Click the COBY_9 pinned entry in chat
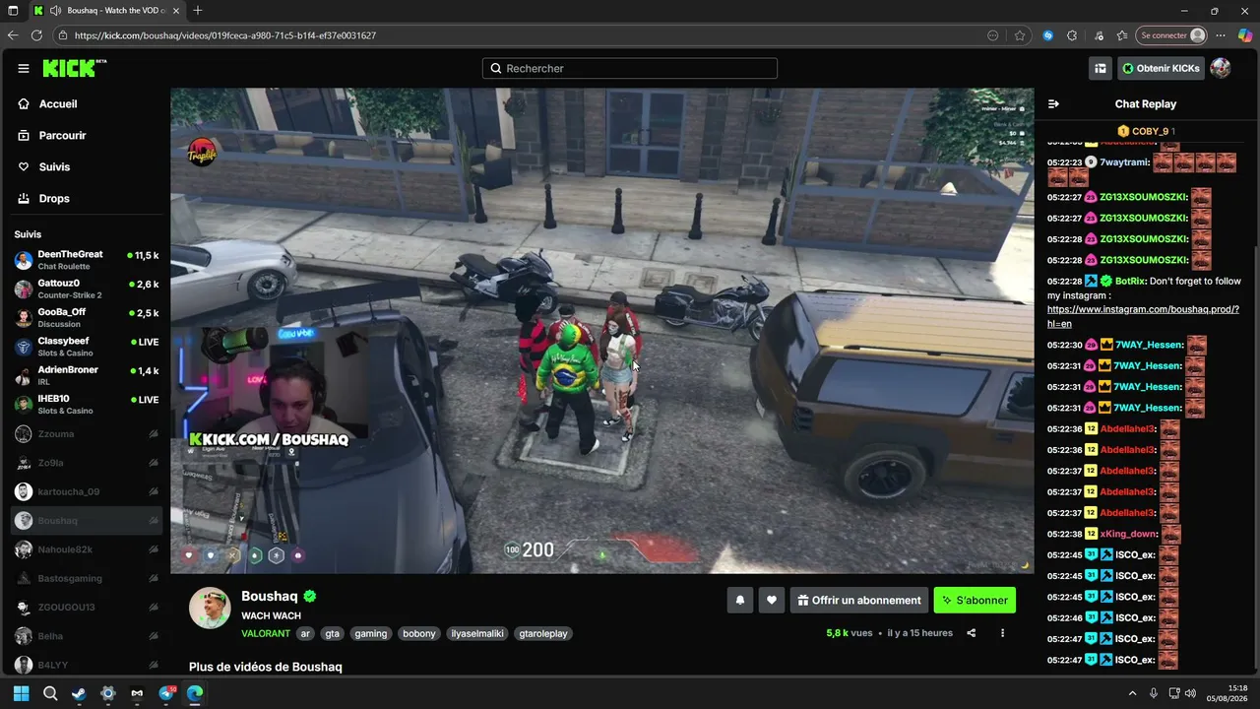1260x709 pixels. point(1146,131)
